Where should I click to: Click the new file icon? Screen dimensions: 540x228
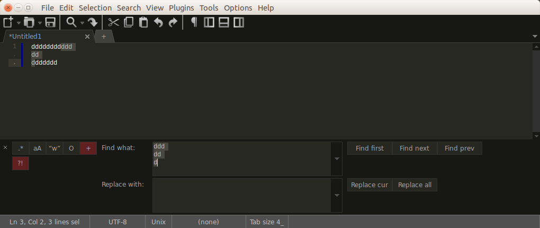point(8,22)
